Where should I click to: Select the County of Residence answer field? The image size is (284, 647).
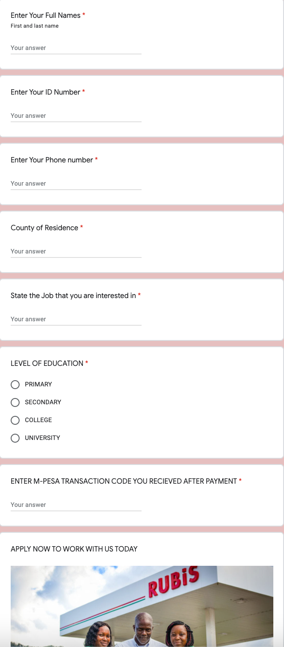coord(76,252)
